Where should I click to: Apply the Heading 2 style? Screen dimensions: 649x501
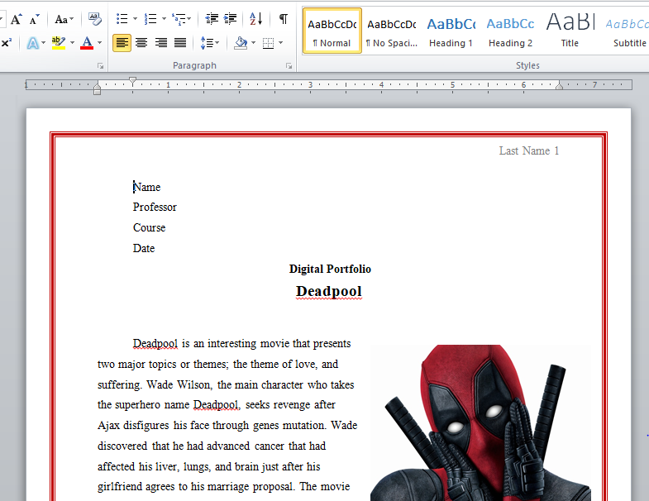click(510, 31)
